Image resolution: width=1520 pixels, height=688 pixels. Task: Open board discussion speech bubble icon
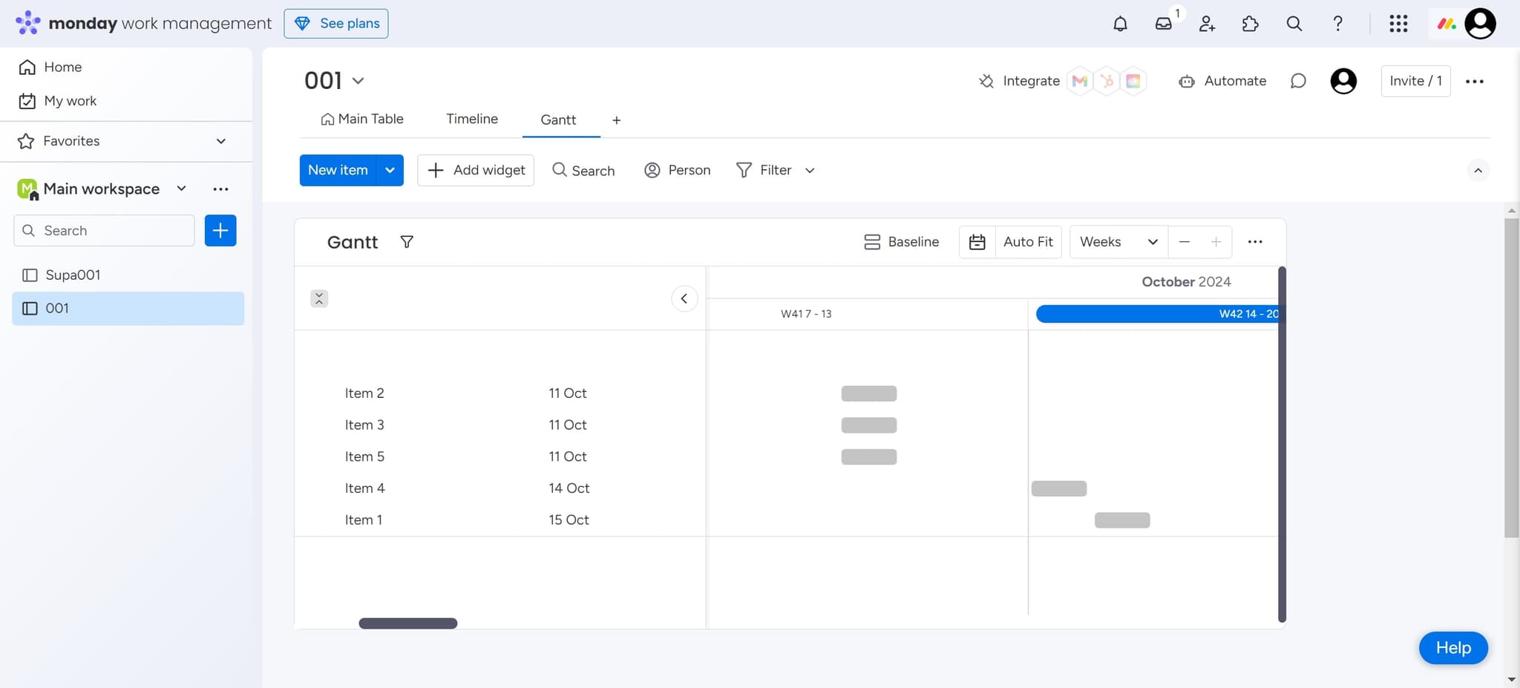[1297, 81]
